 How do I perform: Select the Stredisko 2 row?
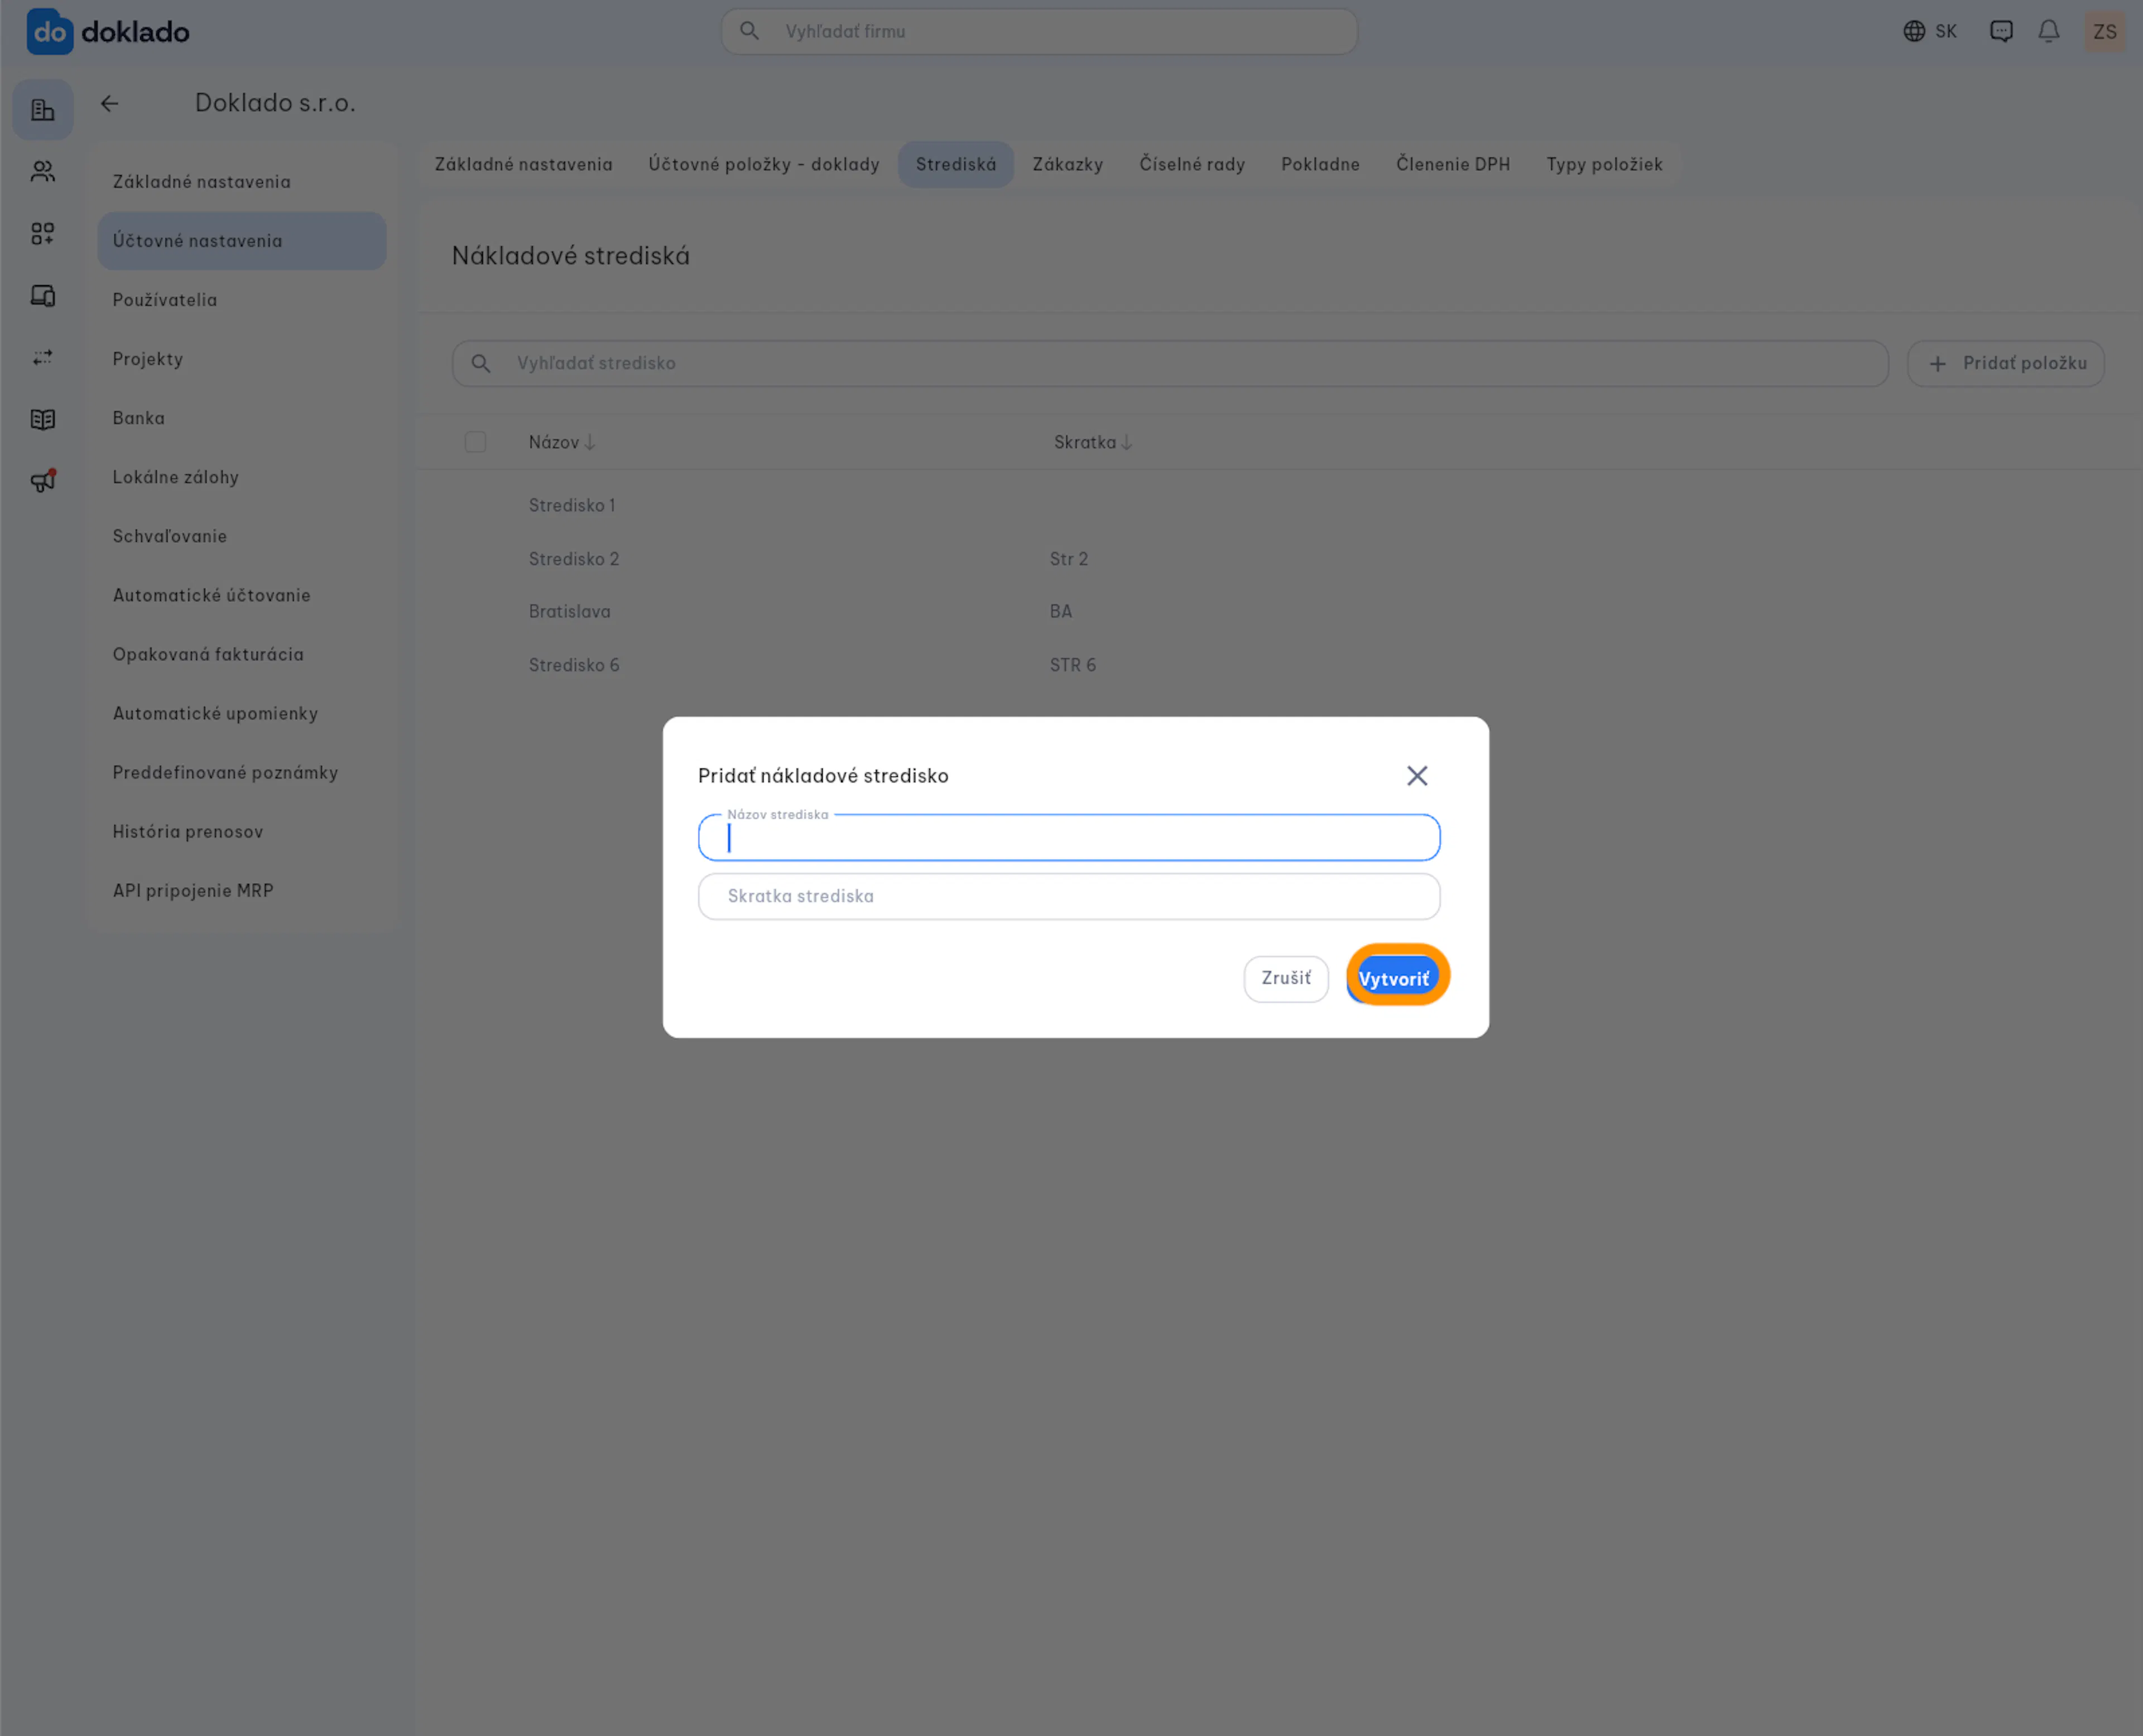[1280, 559]
